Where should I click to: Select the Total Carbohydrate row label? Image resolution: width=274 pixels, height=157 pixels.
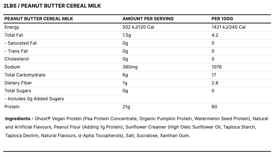25,75
